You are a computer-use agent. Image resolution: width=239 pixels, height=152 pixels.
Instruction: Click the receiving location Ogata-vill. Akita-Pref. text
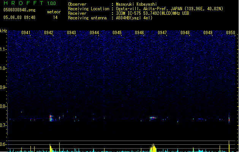click(169, 9)
